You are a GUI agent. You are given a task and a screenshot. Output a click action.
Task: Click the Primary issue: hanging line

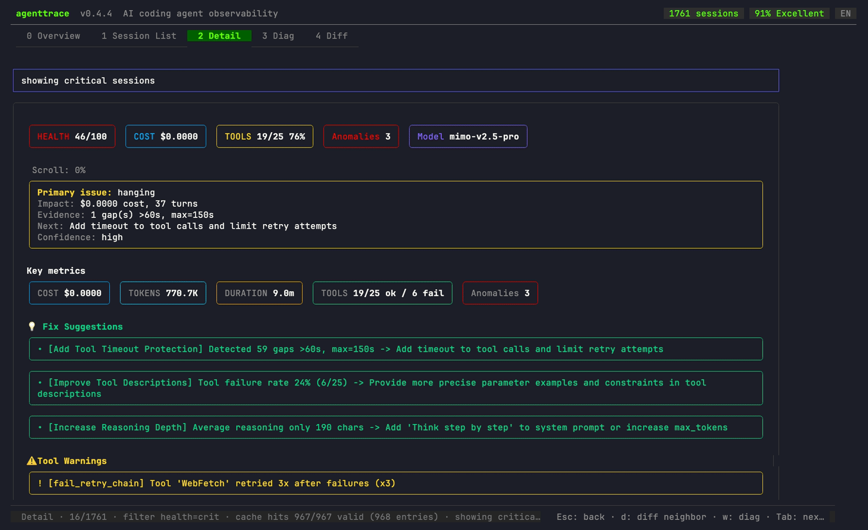[96, 192]
